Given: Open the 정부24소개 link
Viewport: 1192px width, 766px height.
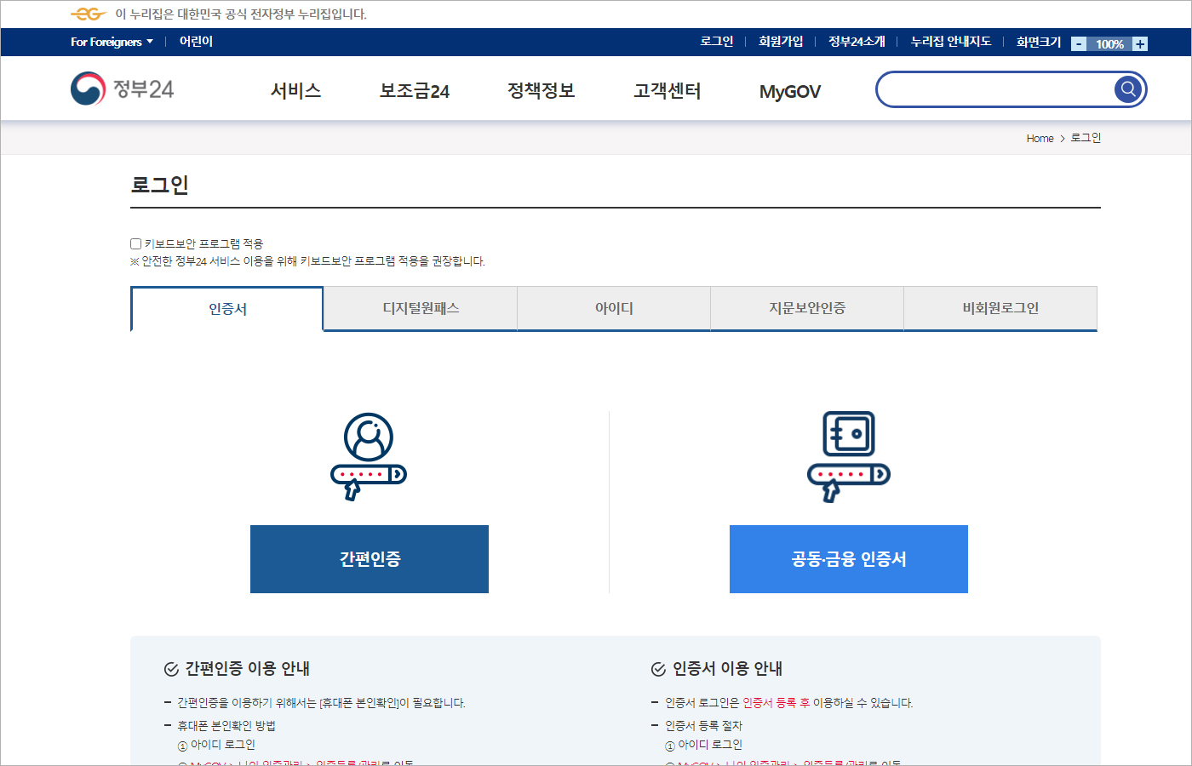Looking at the screenshot, I should coord(857,42).
